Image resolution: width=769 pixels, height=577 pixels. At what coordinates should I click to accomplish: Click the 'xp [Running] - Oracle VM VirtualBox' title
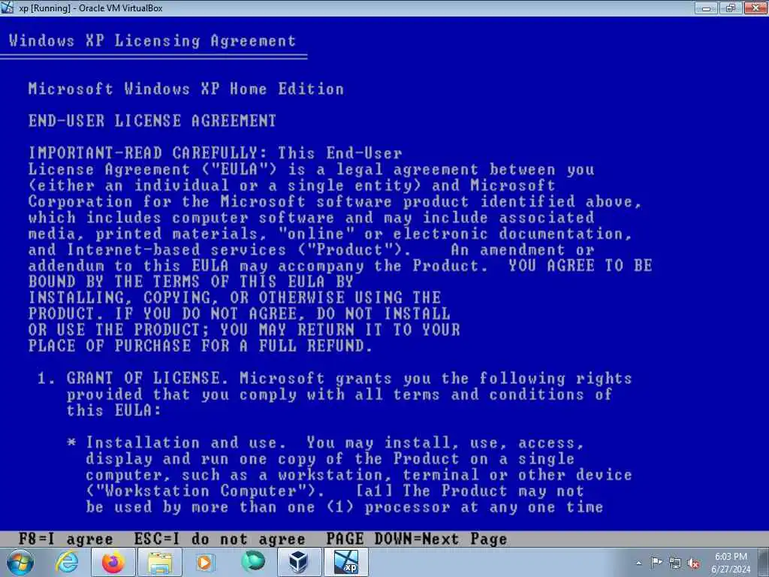tap(91, 8)
